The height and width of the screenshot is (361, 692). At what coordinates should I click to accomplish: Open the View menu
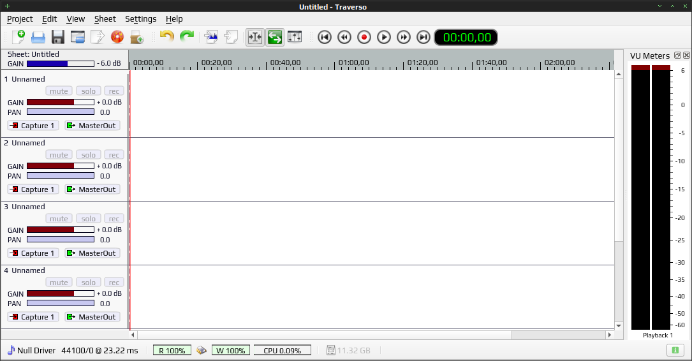click(x=75, y=19)
